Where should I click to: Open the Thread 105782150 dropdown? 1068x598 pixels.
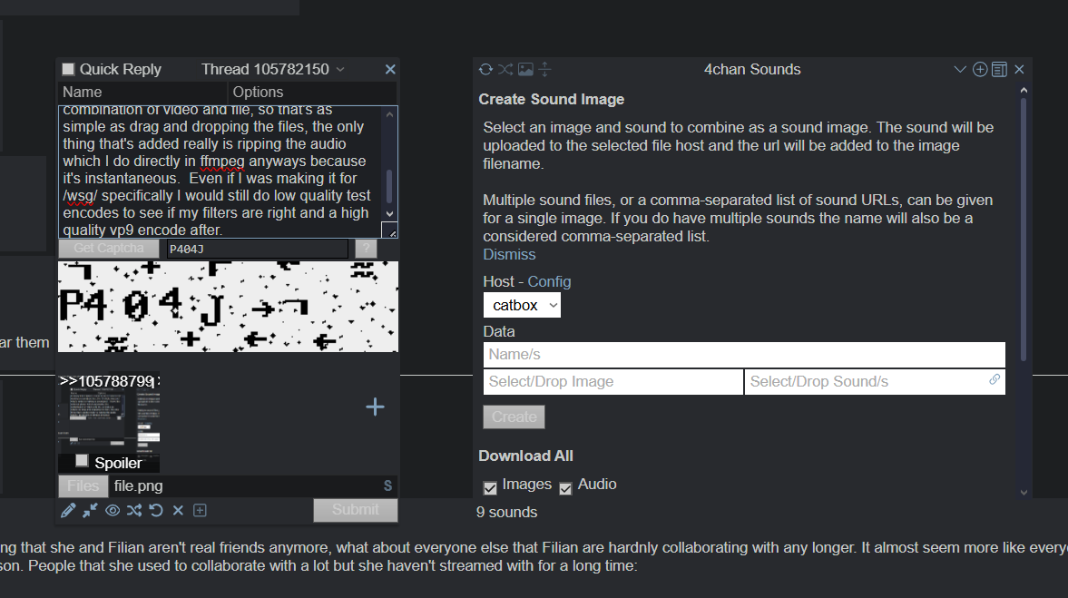tap(272, 70)
